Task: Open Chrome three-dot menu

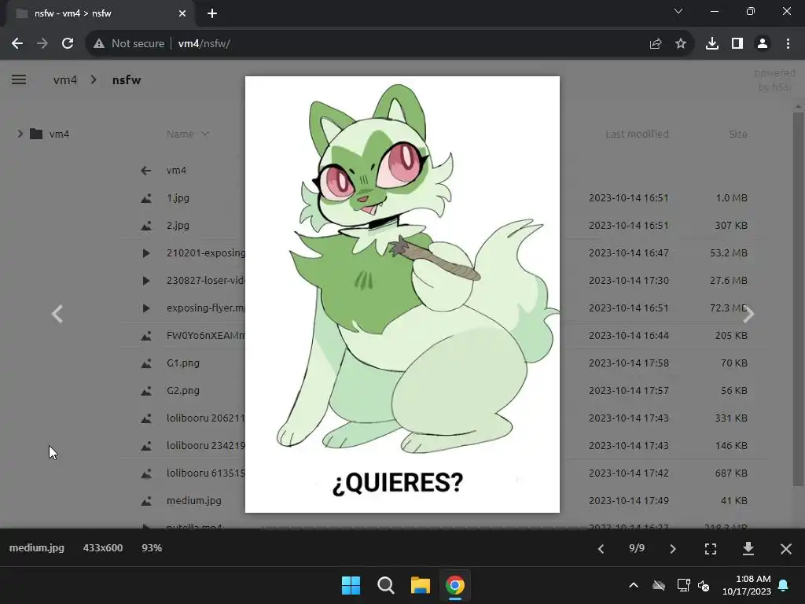Action: (x=788, y=44)
